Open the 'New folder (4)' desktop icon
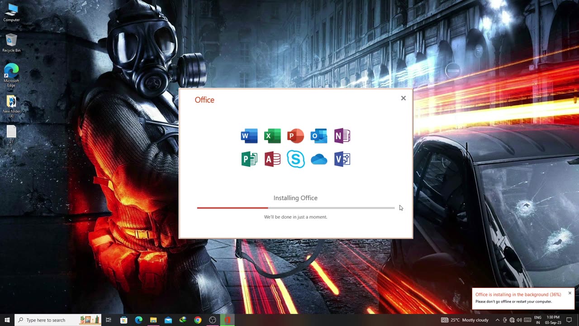The width and height of the screenshot is (579, 326). click(x=11, y=106)
